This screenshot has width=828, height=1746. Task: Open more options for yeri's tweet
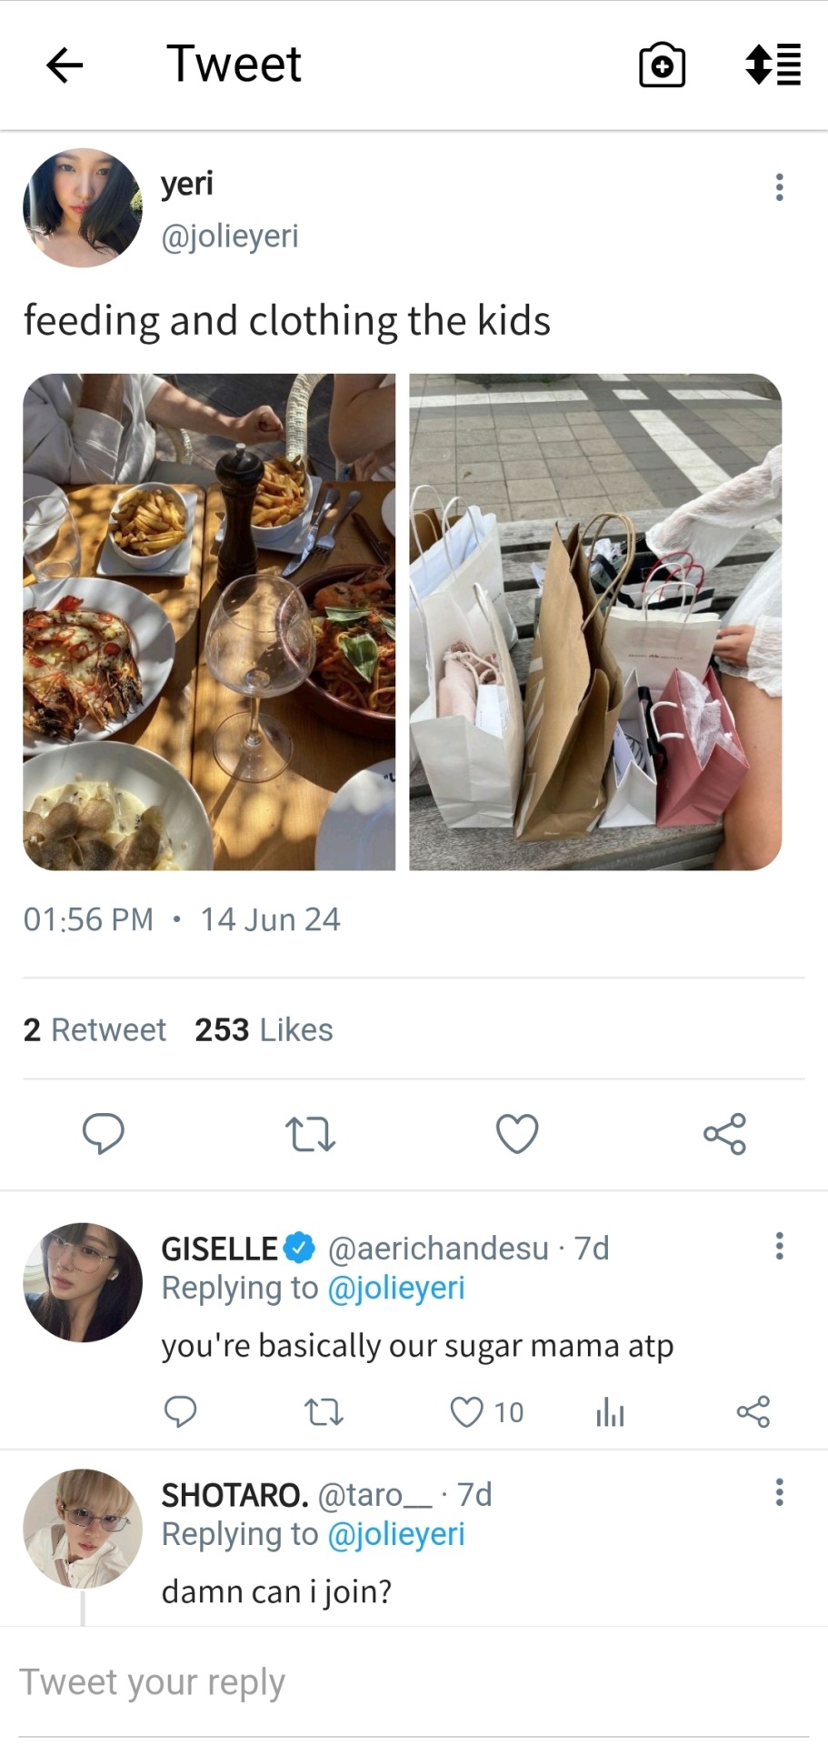tap(779, 187)
